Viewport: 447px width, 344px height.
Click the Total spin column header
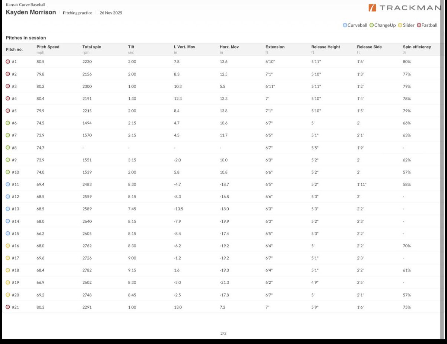(92, 47)
